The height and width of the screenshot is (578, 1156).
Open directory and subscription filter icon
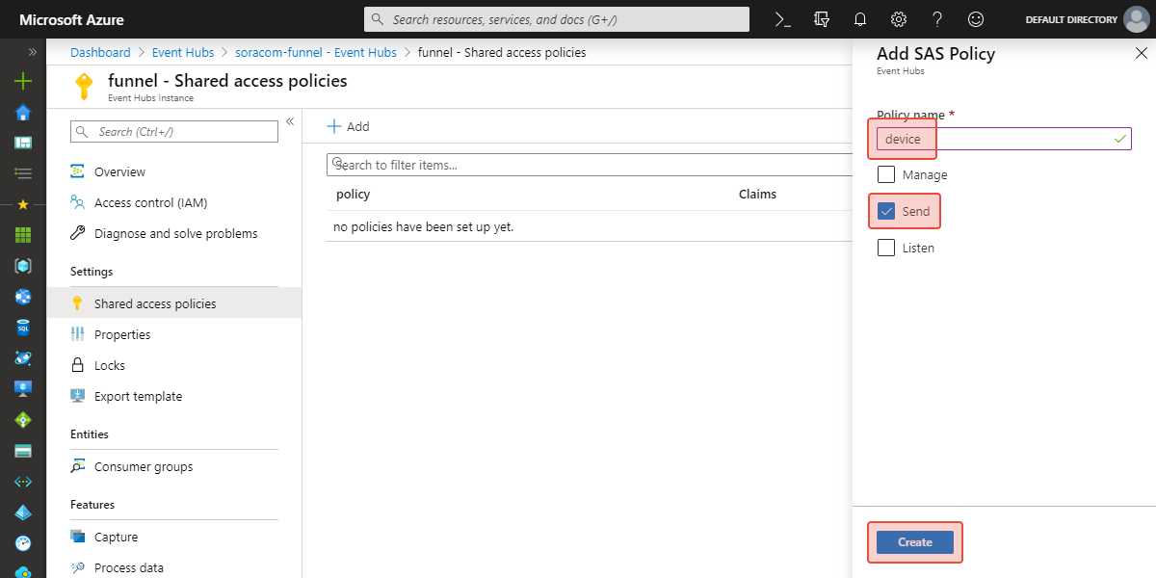(x=822, y=19)
